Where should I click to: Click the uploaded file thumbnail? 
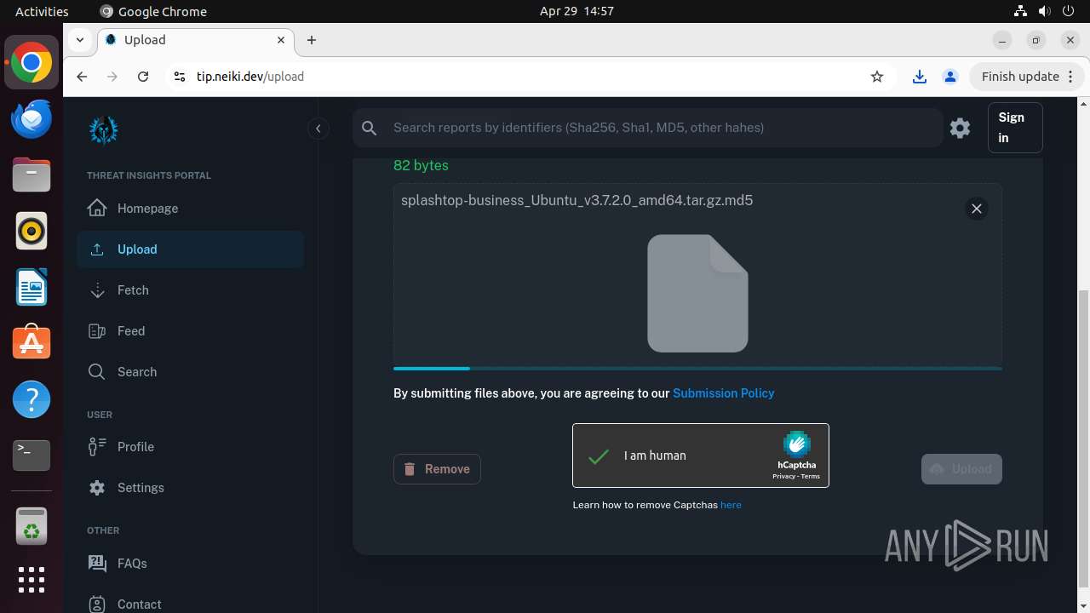(x=697, y=293)
